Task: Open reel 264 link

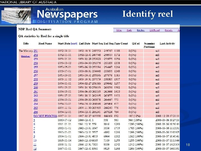Action: tap(35, 104)
